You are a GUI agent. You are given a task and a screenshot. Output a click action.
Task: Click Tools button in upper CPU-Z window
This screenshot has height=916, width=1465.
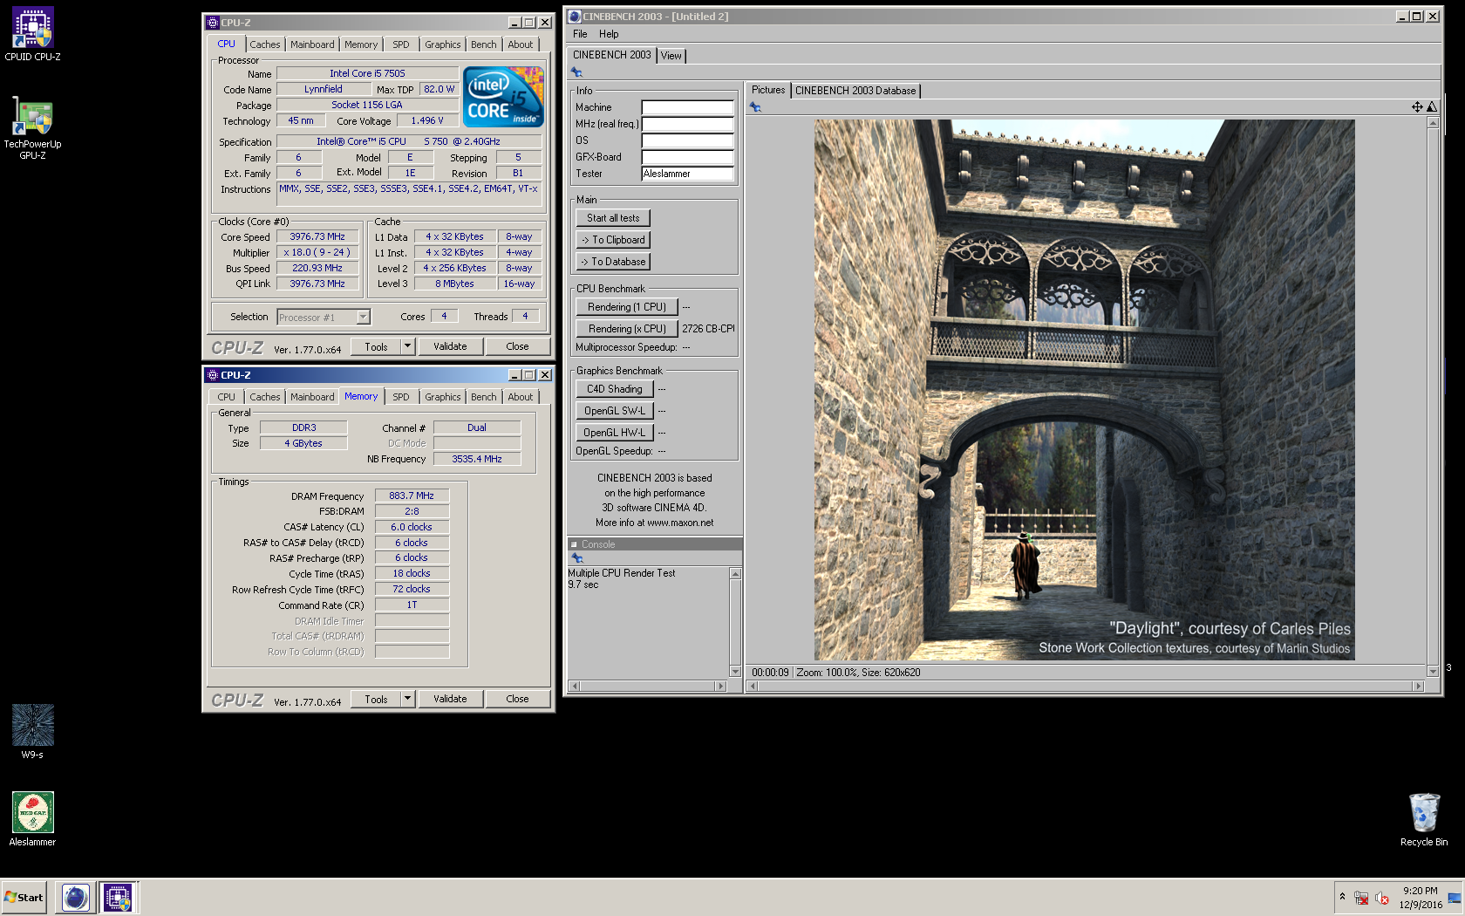click(376, 346)
